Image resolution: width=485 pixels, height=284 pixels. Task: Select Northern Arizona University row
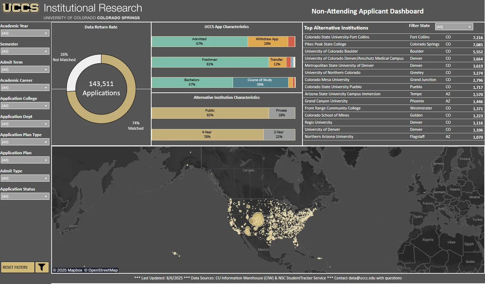click(x=394, y=137)
